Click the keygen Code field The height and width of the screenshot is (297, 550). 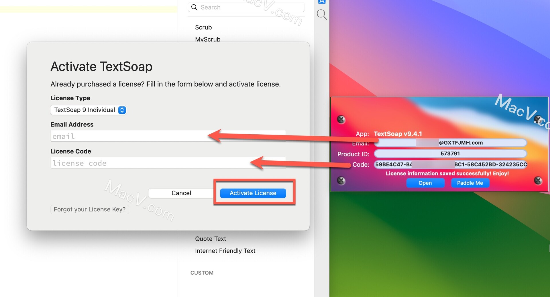(450, 164)
